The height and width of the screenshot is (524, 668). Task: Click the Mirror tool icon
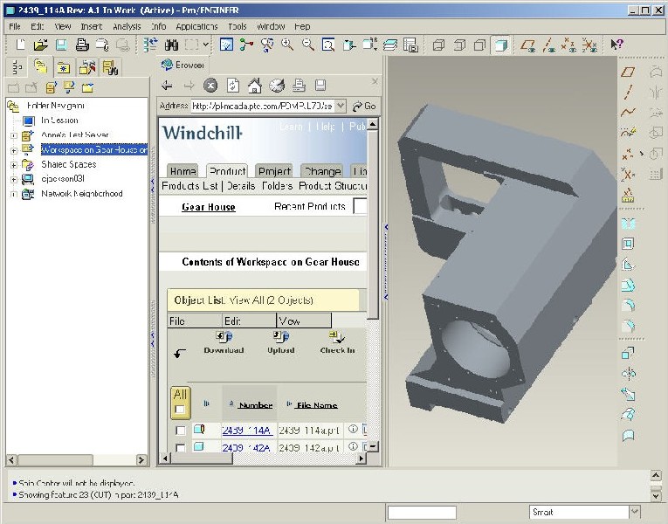click(x=629, y=374)
